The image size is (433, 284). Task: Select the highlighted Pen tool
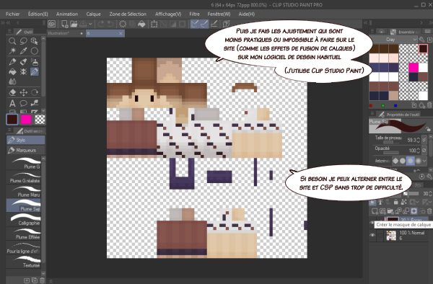coord(34,71)
